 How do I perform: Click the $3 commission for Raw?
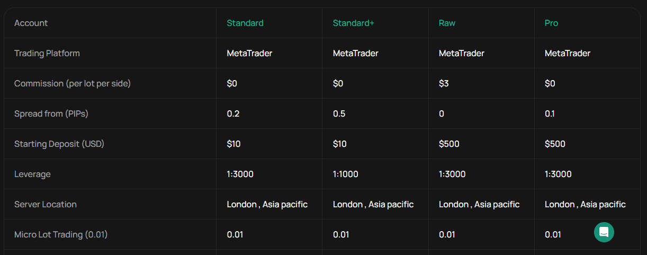(x=444, y=83)
